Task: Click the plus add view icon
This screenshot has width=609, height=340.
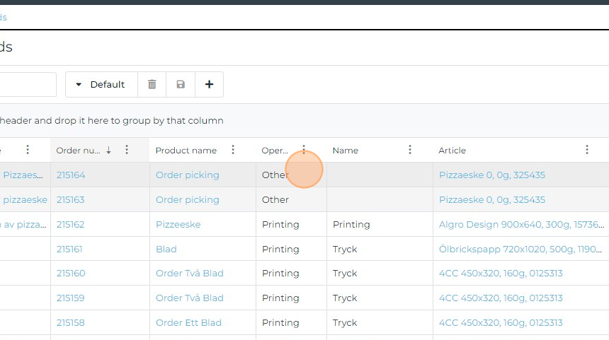Action: pyautogui.click(x=209, y=85)
